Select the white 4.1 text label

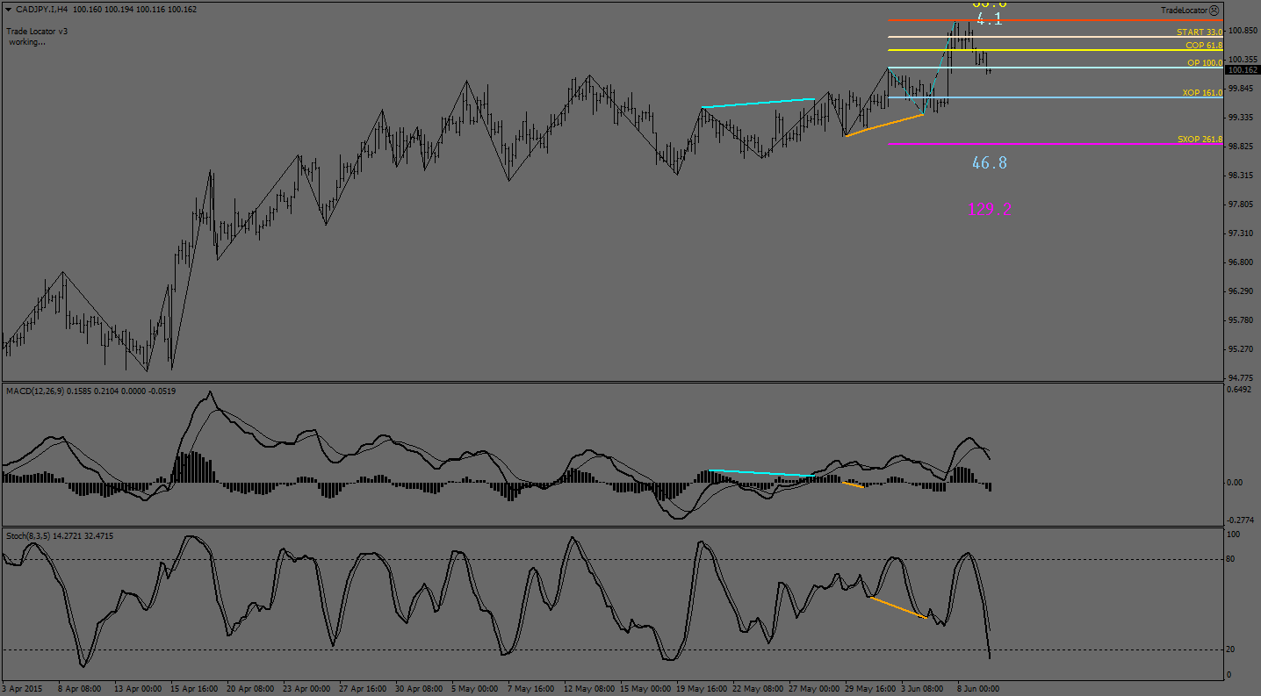pos(989,19)
